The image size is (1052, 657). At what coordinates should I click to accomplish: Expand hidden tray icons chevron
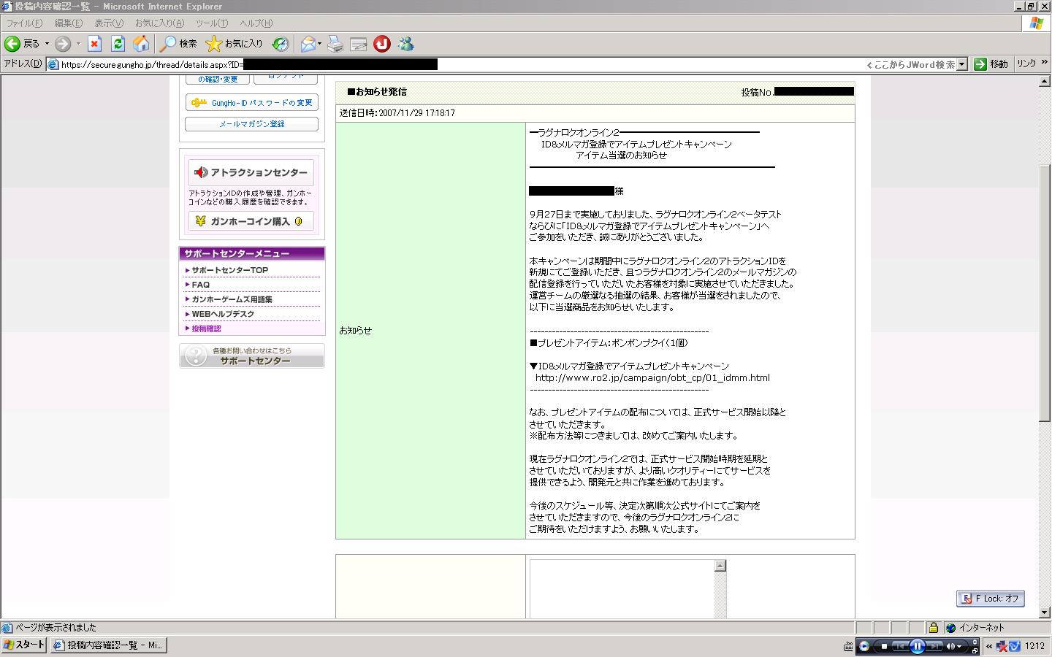(x=989, y=646)
